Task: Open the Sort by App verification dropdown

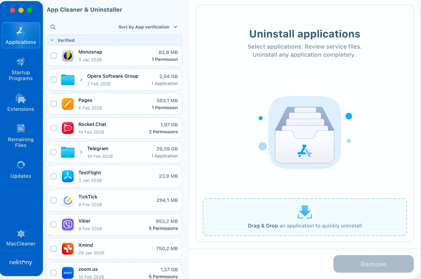Action: pos(148,27)
